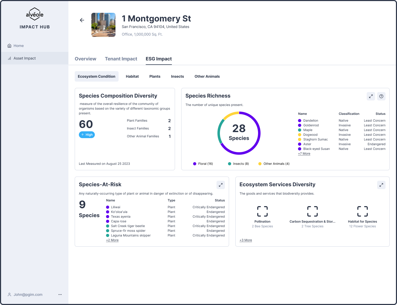The height and width of the screenshot is (305, 397).
Task: Expand the Species Richness card
Action: tap(371, 96)
